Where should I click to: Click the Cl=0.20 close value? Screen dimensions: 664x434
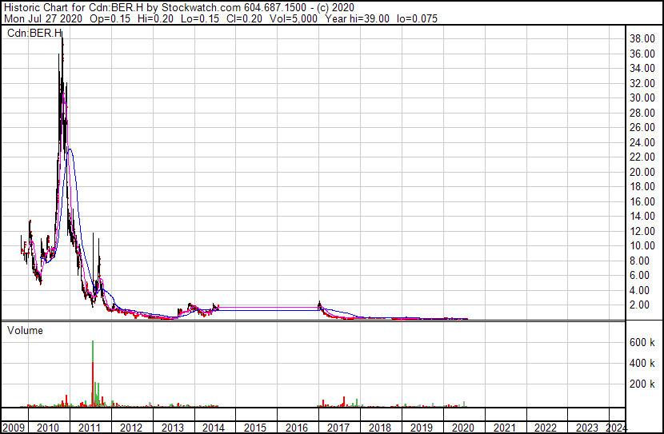(x=244, y=18)
